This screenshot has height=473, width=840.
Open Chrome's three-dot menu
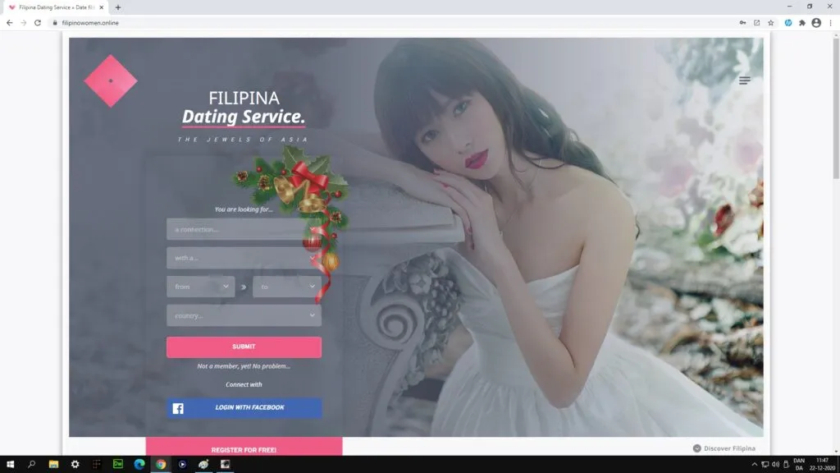[x=831, y=23]
